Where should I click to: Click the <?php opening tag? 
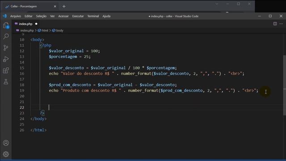click(46, 45)
